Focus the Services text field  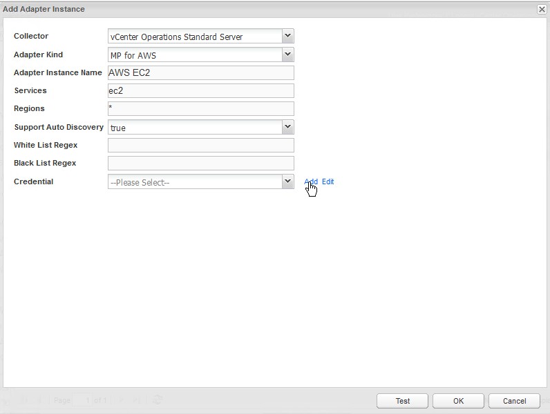[200, 90]
